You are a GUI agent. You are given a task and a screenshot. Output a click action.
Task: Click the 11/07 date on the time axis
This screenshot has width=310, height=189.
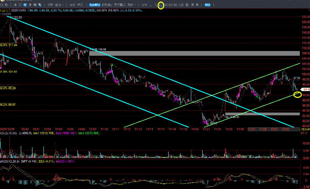(93, 129)
